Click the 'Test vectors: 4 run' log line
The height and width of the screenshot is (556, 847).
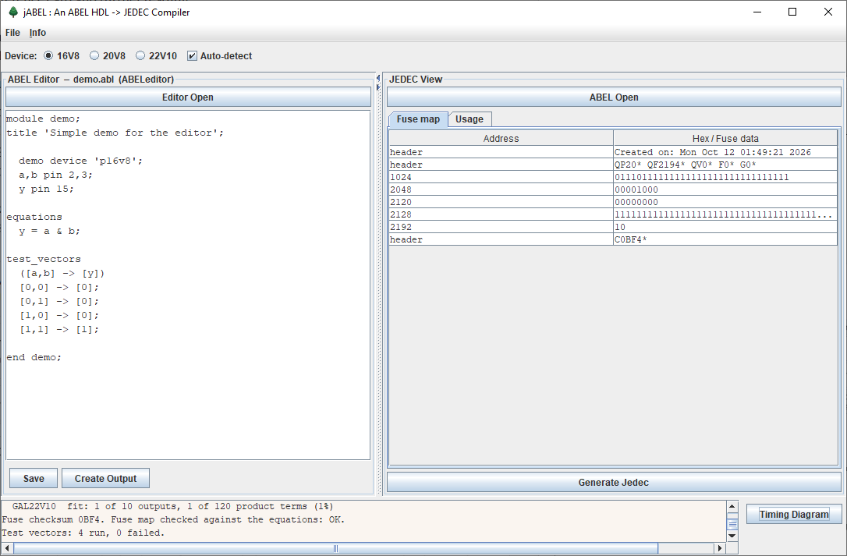(x=83, y=533)
